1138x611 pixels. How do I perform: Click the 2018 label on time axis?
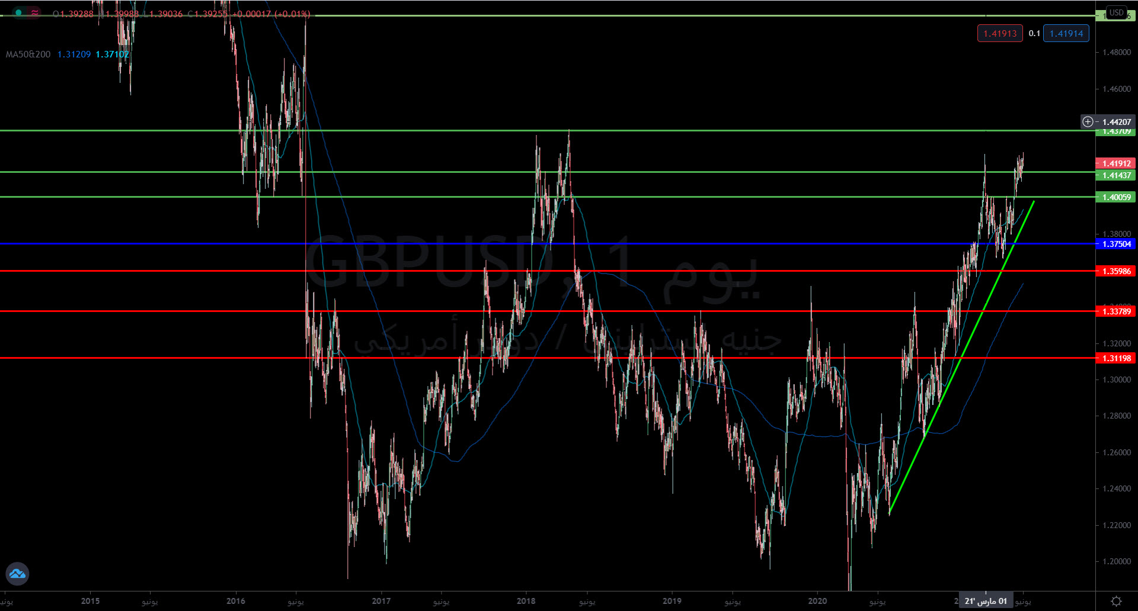click(x=526, y=601)
